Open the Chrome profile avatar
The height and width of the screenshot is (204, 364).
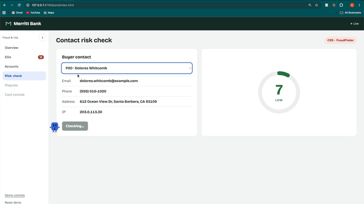pos(352,5)
